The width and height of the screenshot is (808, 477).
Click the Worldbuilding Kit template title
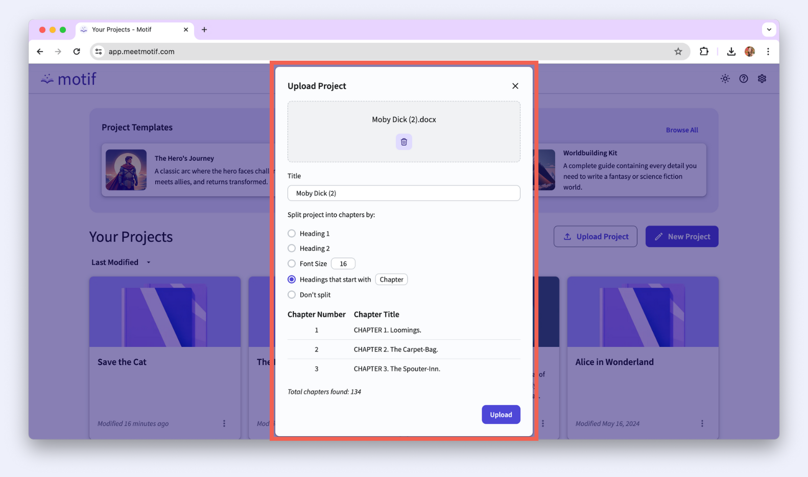pos(590,153)
